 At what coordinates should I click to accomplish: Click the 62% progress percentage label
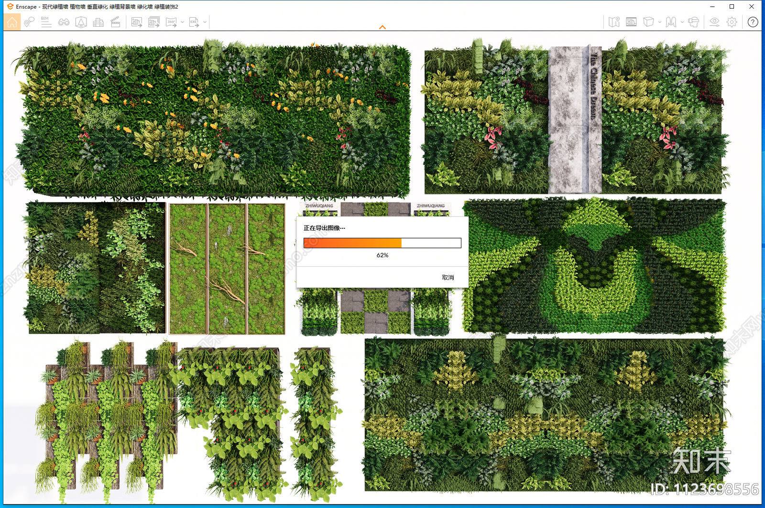point(382,255)
